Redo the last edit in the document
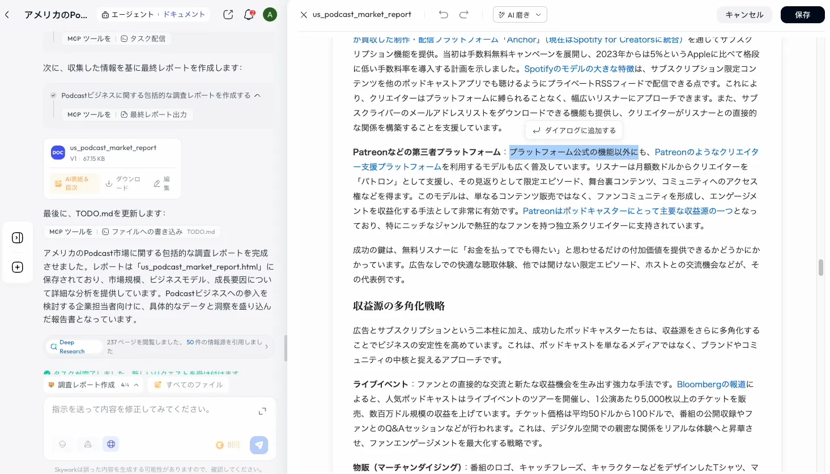This screenshot has width=830, height=474. [464, 15]
